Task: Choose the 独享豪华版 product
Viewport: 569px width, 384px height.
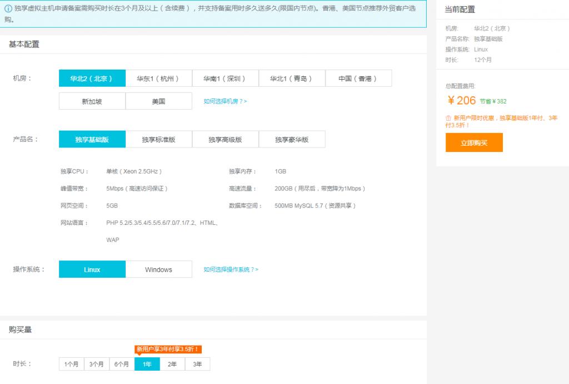Action: (292, 139)
